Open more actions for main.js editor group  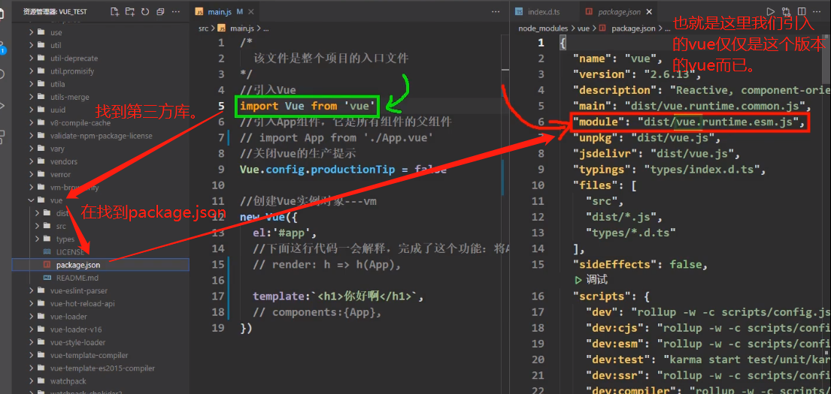(496, 11)
